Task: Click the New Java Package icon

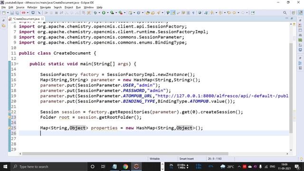Action: tap(130, 13)
